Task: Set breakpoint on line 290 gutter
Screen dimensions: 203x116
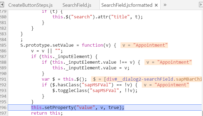Action: coord(3,74)
